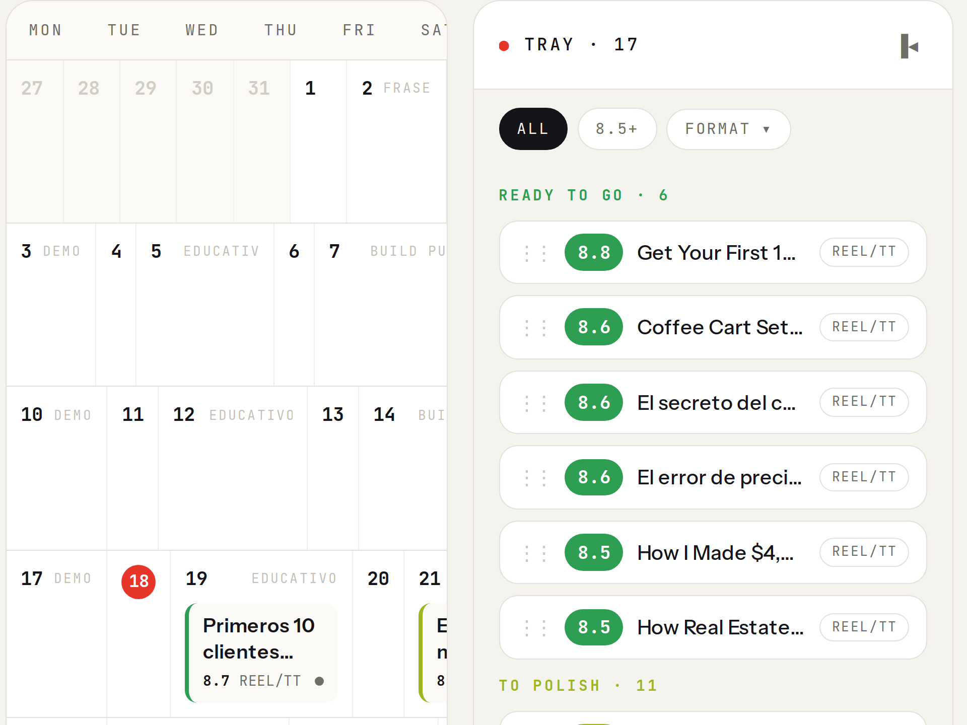
Task: Grab drag handle of How I Made $4 card
Action: [535, 553]
